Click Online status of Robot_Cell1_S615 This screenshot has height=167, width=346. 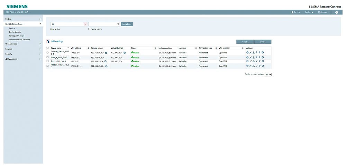click(x=135, y=61)
